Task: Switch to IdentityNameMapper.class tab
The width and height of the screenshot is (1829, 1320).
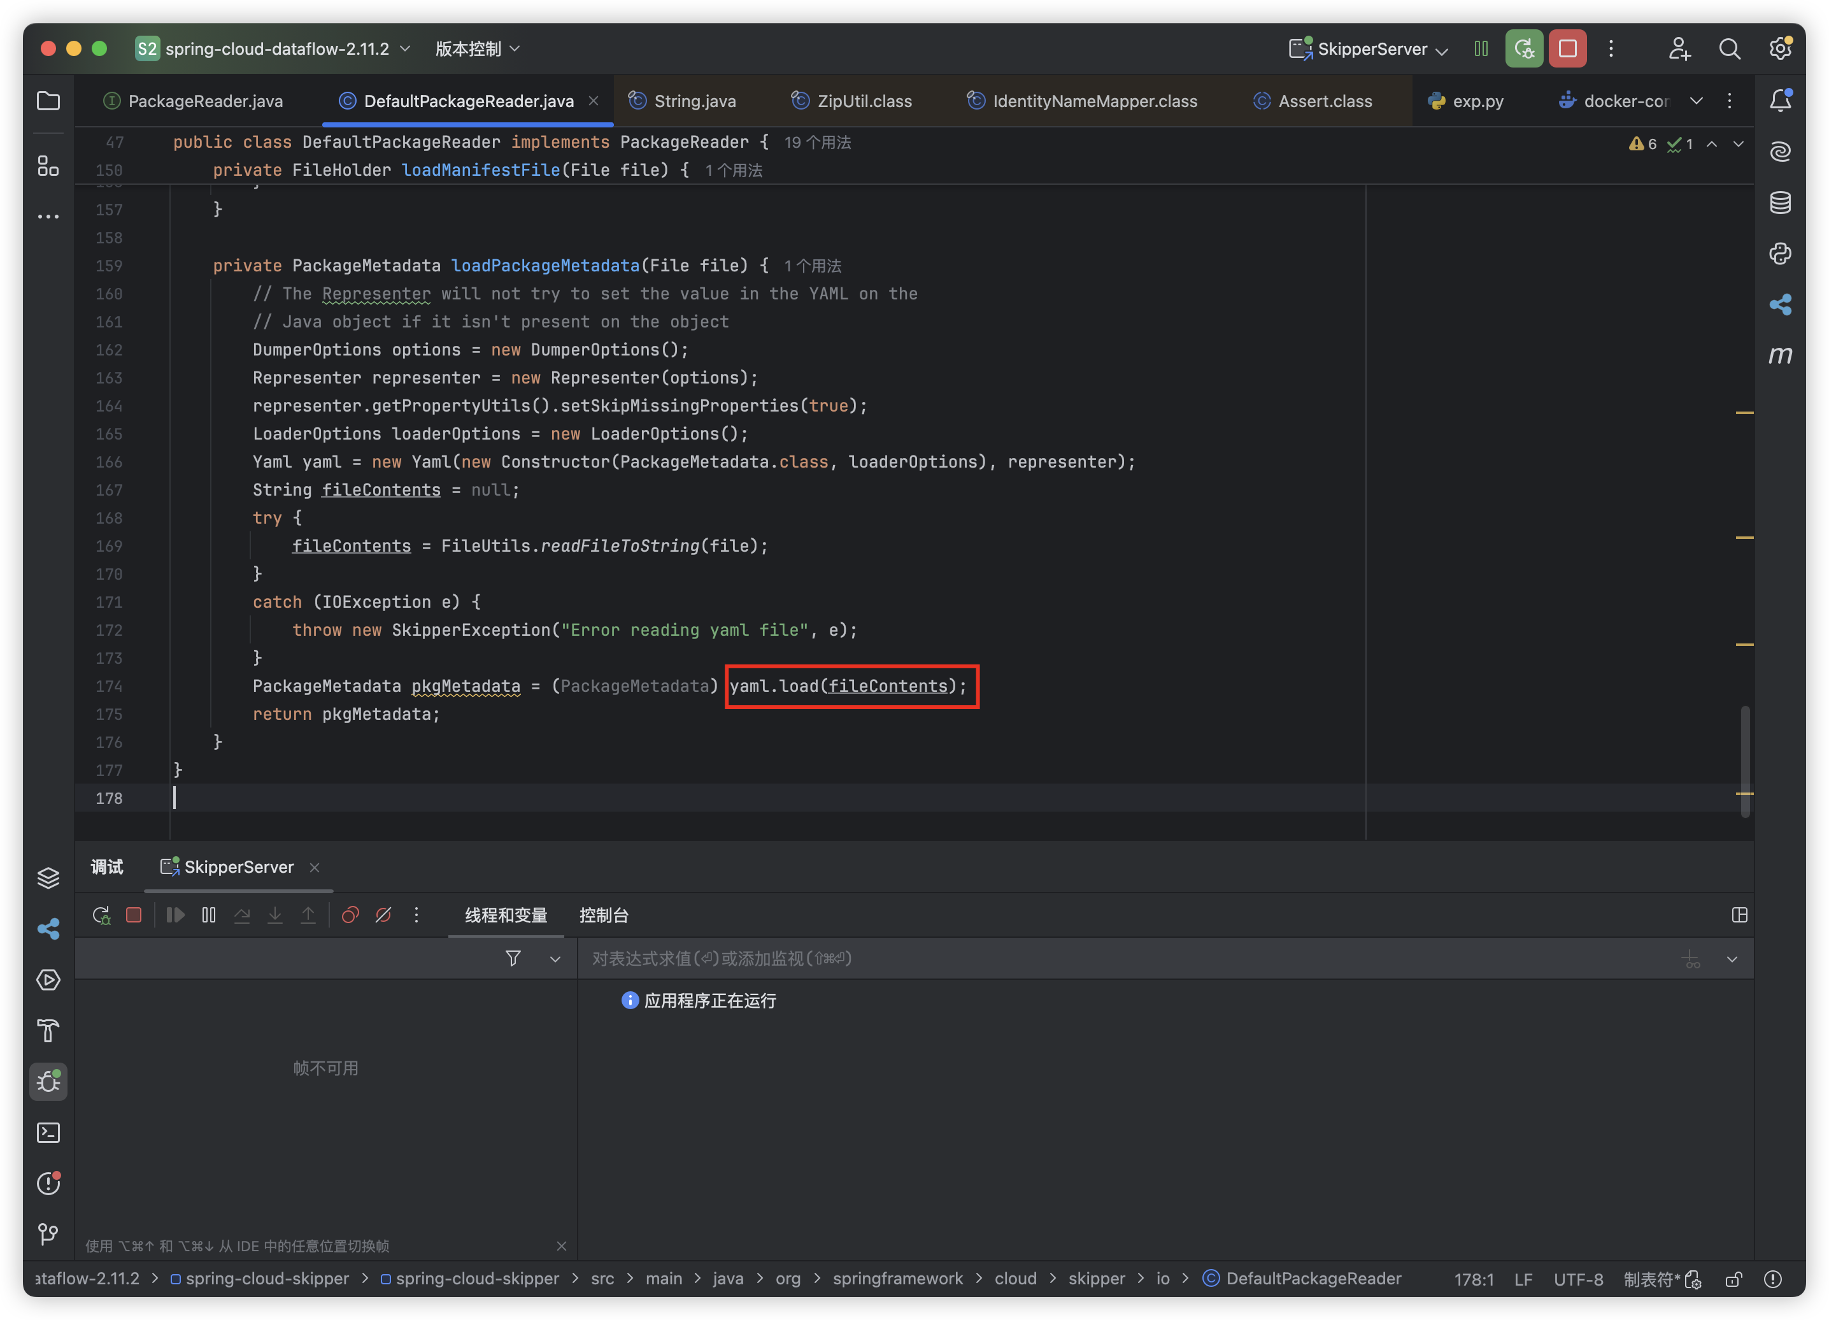Action: 1082,101
